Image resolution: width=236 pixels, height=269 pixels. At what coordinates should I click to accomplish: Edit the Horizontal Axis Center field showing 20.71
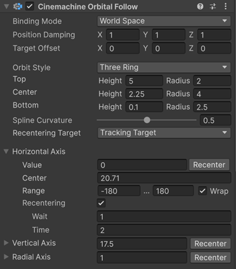click(164, 178)
